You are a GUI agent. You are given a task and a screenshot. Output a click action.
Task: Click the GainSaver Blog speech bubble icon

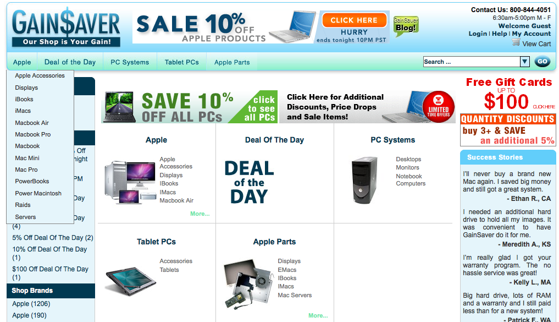(406, 26)
